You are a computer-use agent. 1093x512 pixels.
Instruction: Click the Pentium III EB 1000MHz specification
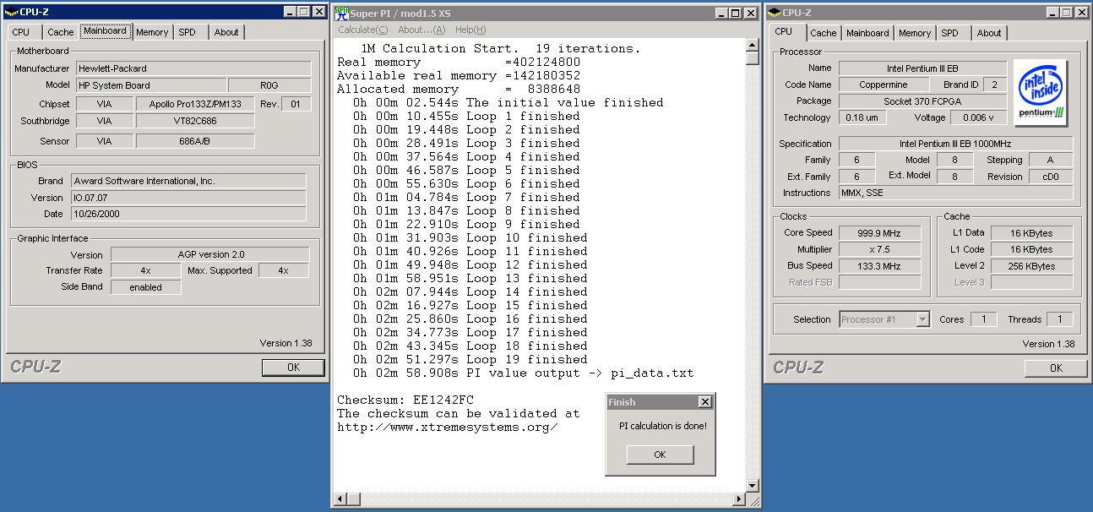[955, 144]
